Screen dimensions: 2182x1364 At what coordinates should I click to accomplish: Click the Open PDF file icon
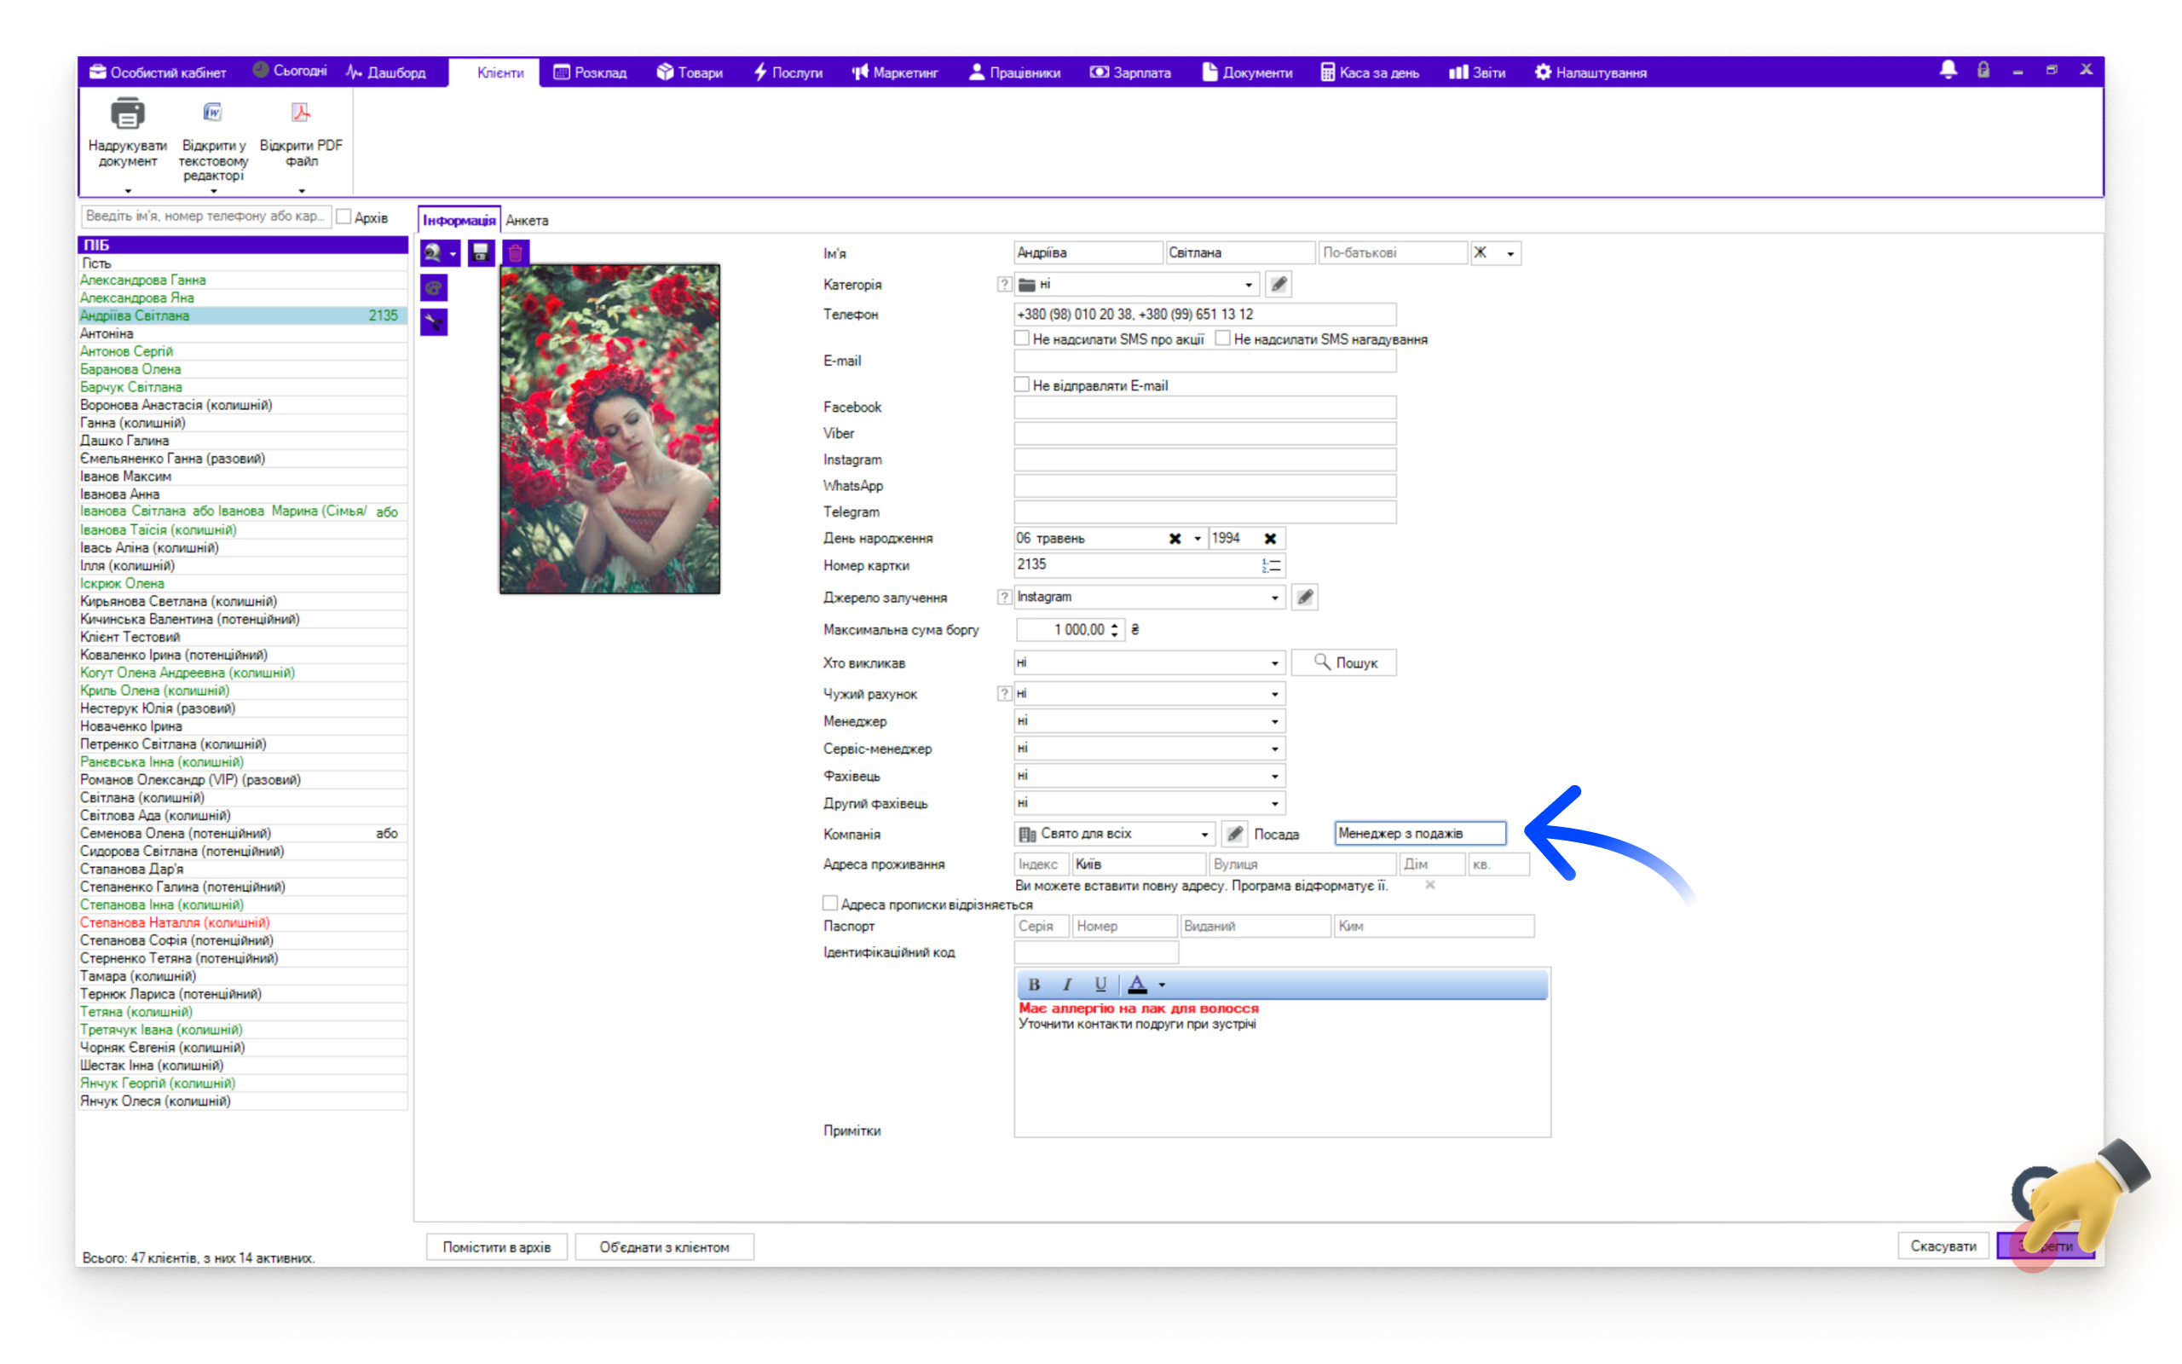300,113
